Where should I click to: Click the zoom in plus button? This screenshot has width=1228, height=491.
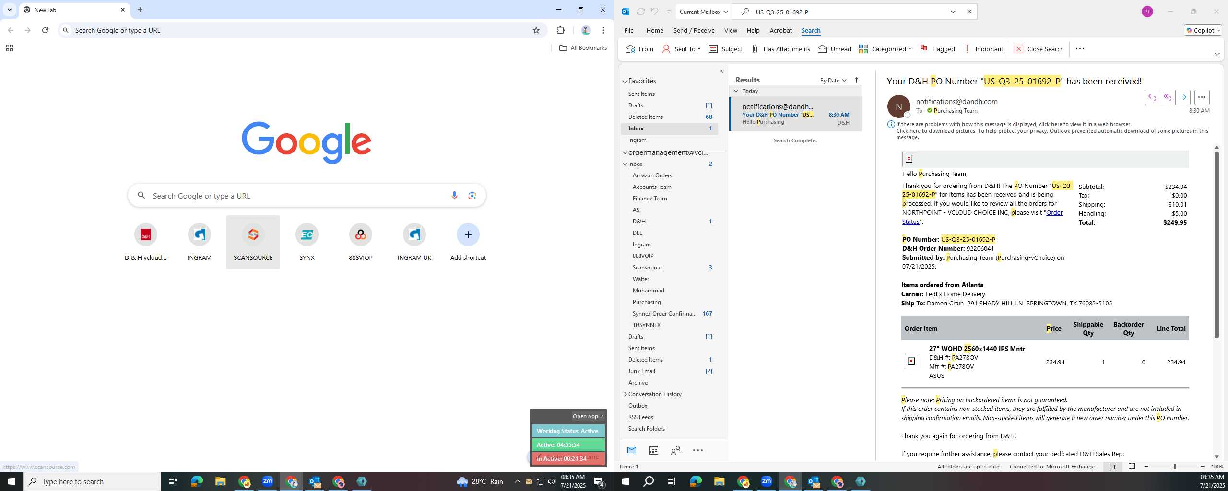(x=1203, y=467)
